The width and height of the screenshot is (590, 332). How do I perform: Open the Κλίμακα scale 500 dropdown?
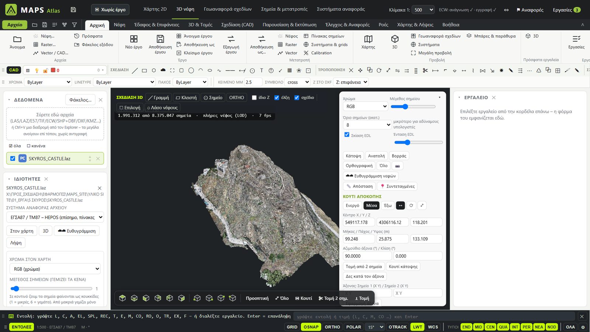[423, 10]
